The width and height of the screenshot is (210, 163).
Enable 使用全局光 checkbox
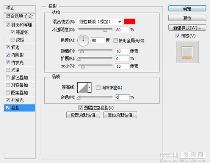[115, 40]
